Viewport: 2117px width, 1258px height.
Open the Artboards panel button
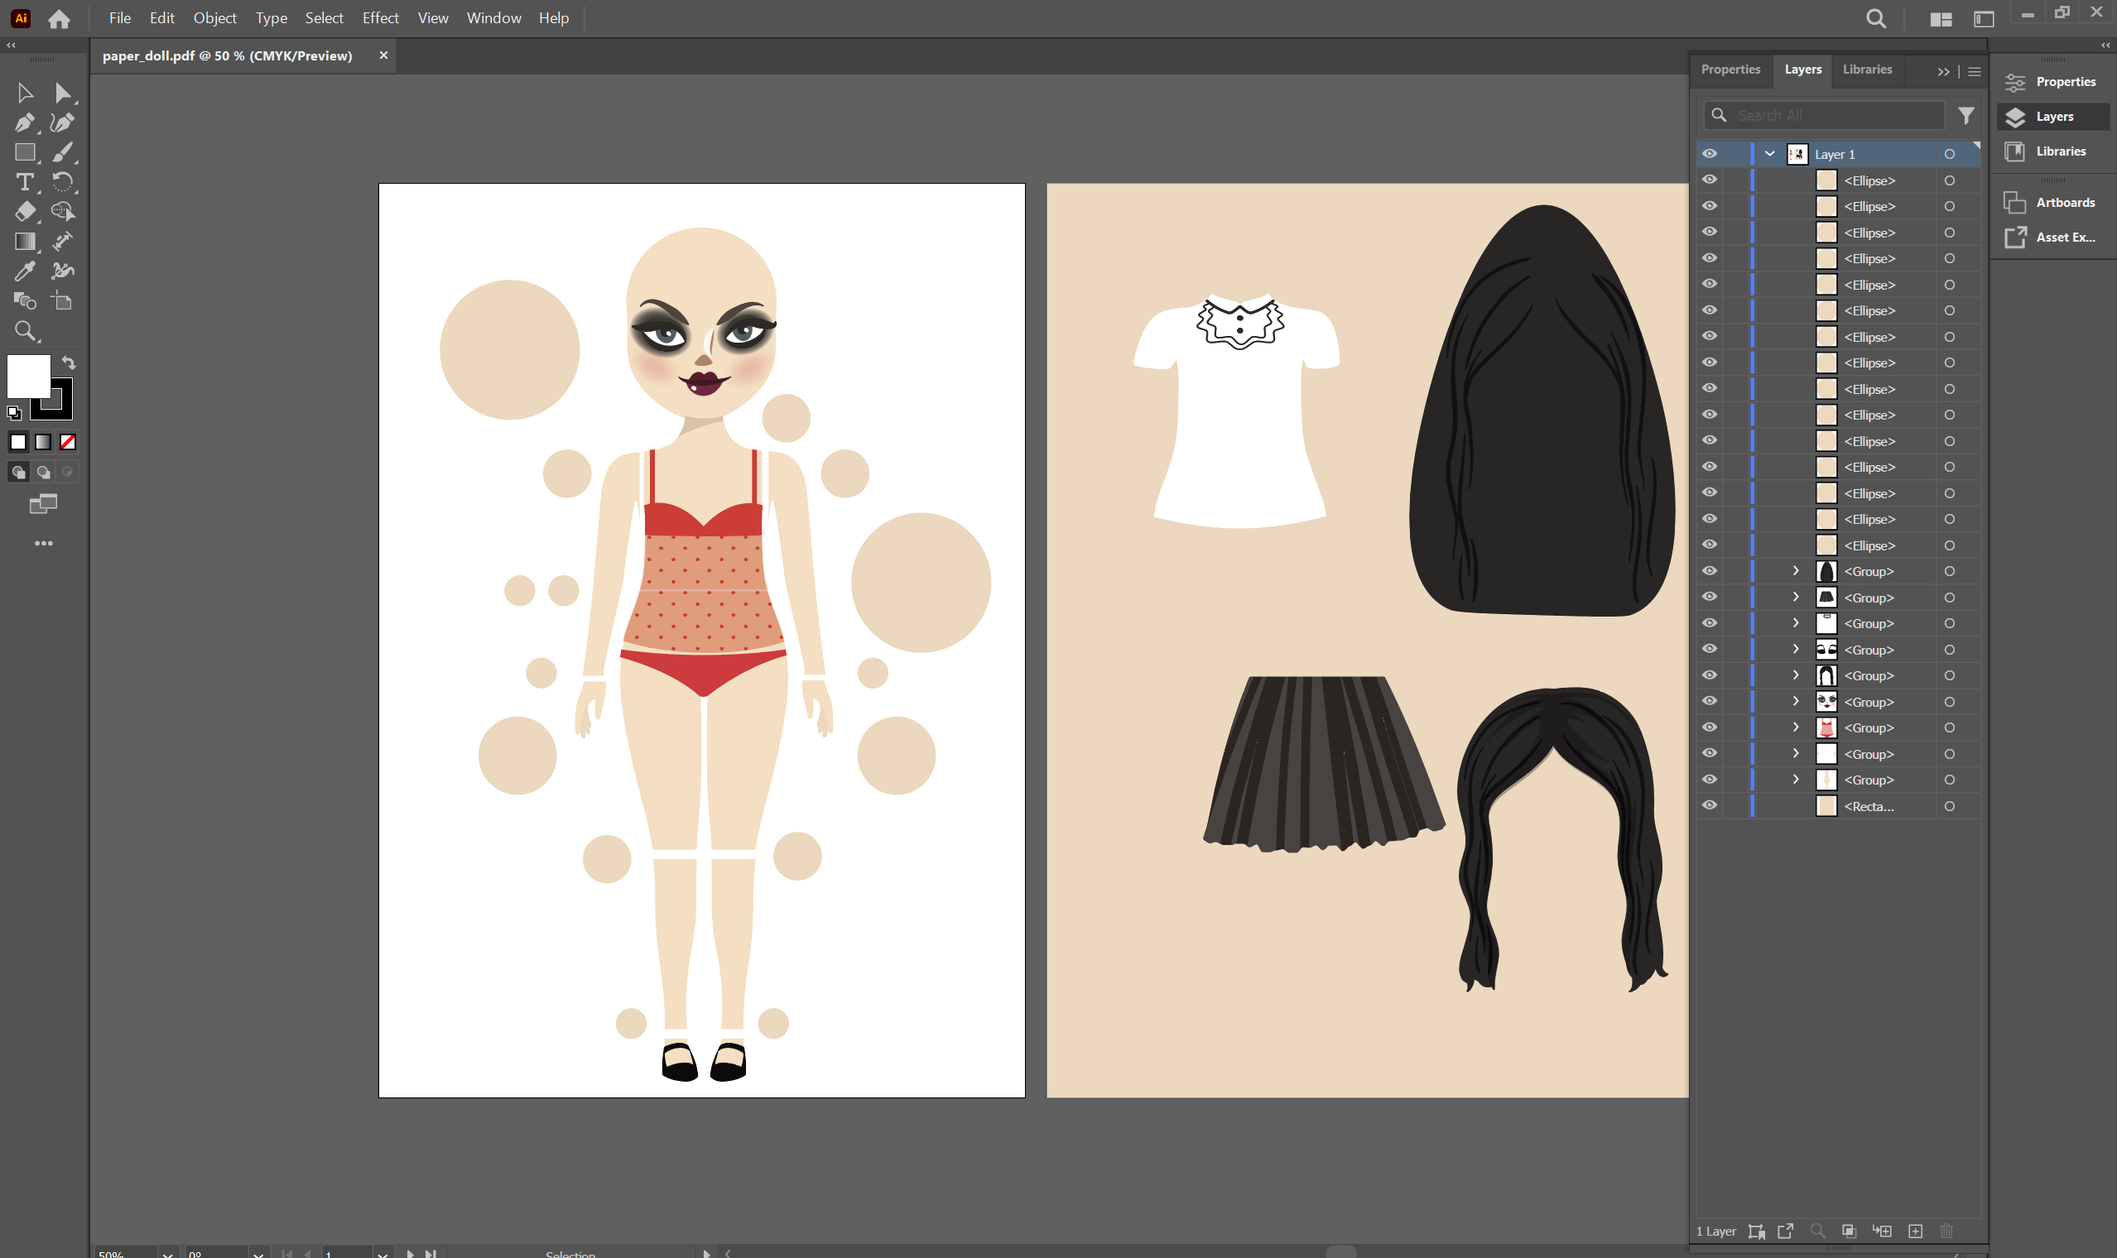tap(2050, 203)
